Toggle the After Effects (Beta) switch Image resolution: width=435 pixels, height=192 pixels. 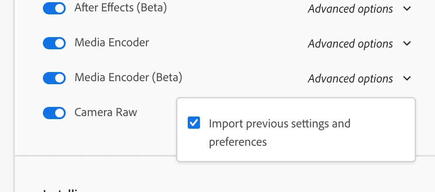coord(54,9)
